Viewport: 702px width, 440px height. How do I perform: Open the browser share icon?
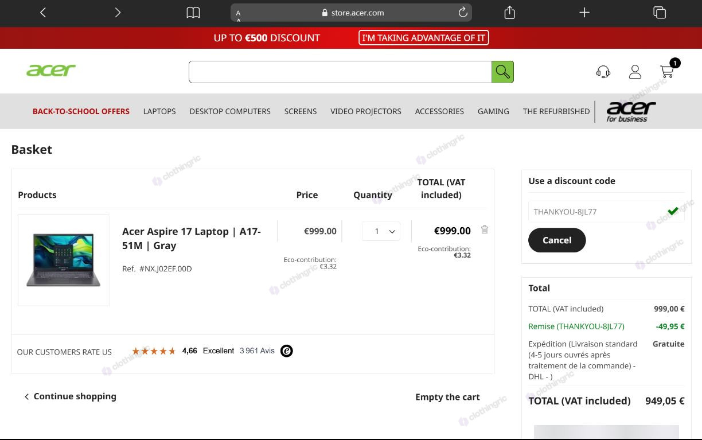click(x=509, y=12)
